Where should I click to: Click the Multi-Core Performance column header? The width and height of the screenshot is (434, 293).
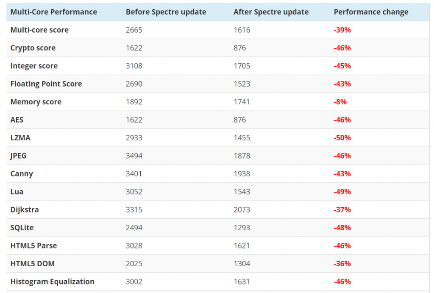coord(54,12)
